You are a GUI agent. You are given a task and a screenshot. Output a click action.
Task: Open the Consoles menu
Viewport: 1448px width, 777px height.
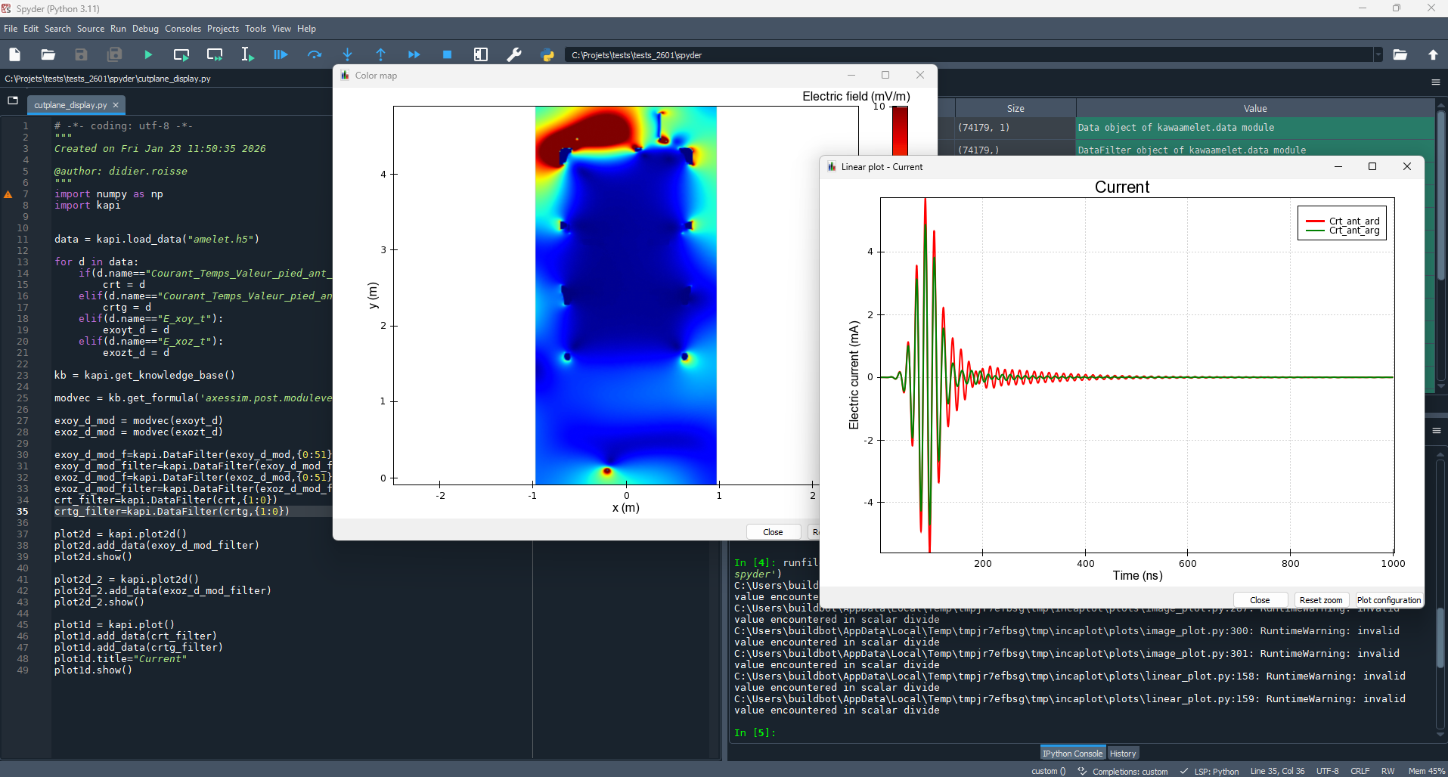183,29
